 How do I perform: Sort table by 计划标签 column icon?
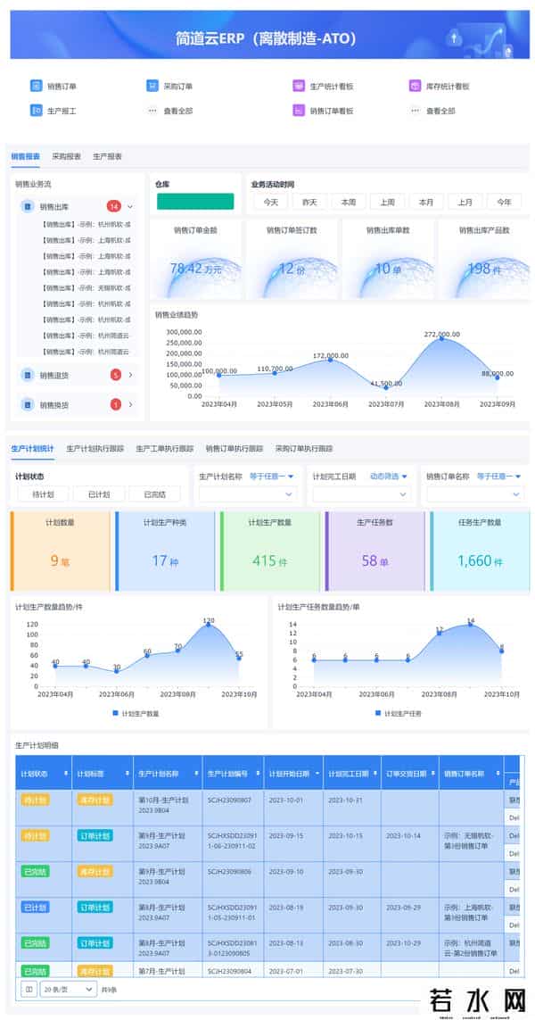[128, 774]
